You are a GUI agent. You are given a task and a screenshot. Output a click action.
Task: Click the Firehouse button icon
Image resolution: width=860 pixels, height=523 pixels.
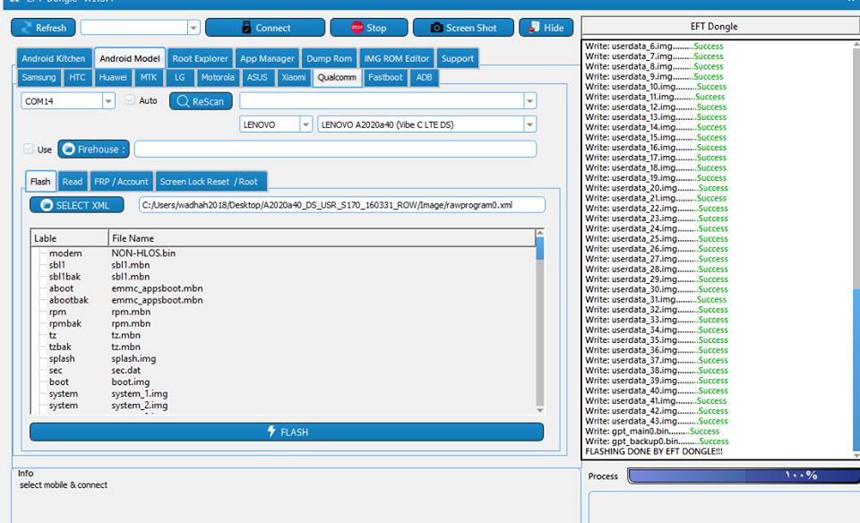pos(69,150)
